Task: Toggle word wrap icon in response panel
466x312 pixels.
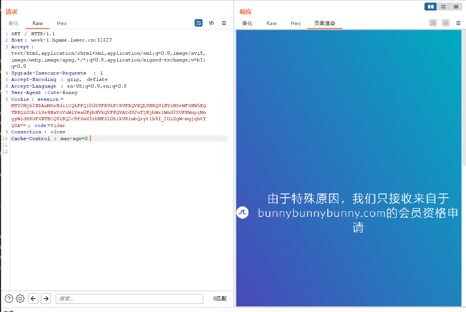Action: [433, 23]
